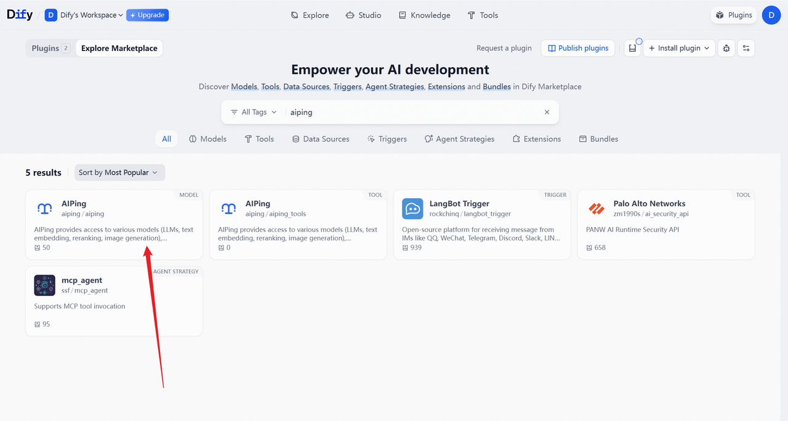Clear the aiping search text

point(547,112)
